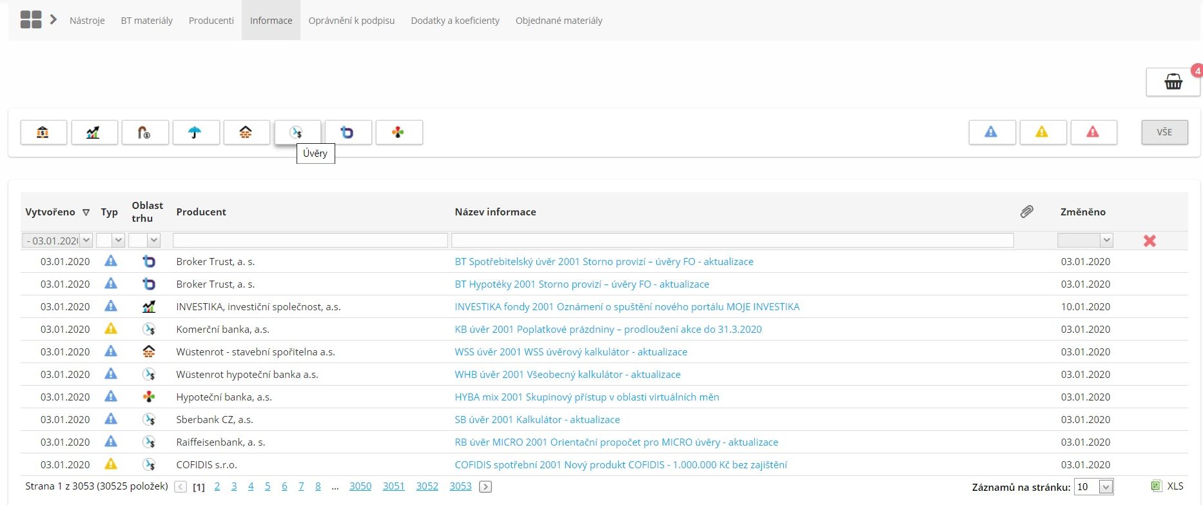
Task: Export the table to XLS
Action: [x=1168, y=486]
